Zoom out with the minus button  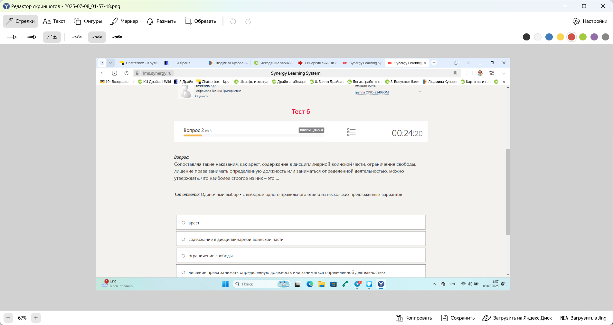(8, 318)
